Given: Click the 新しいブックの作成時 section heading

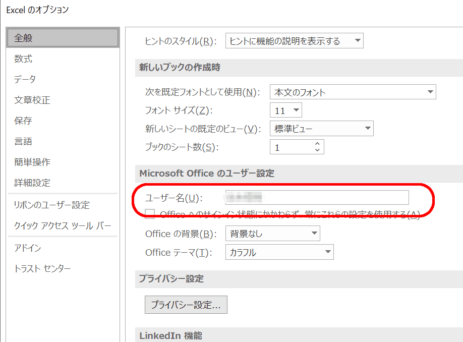Looking at the screenshot, I should [x=180, y=67].
